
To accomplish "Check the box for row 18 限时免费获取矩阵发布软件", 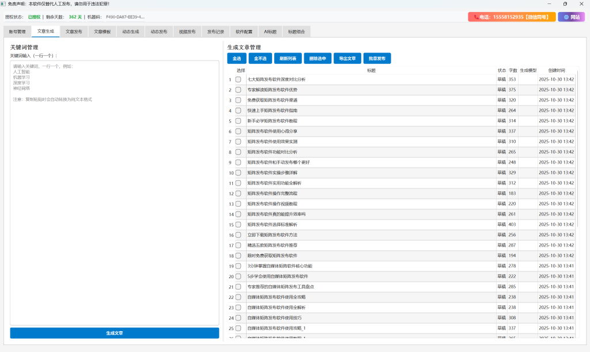I will [238, 256].
